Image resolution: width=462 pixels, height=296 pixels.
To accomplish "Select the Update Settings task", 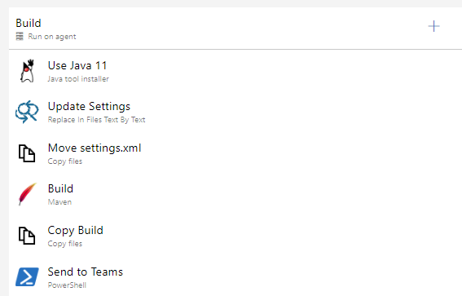I will [235, 112].
